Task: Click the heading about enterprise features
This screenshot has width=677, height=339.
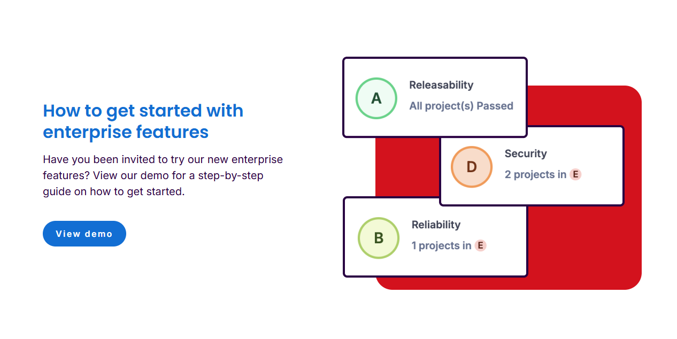Action: (x=143, y=121)
